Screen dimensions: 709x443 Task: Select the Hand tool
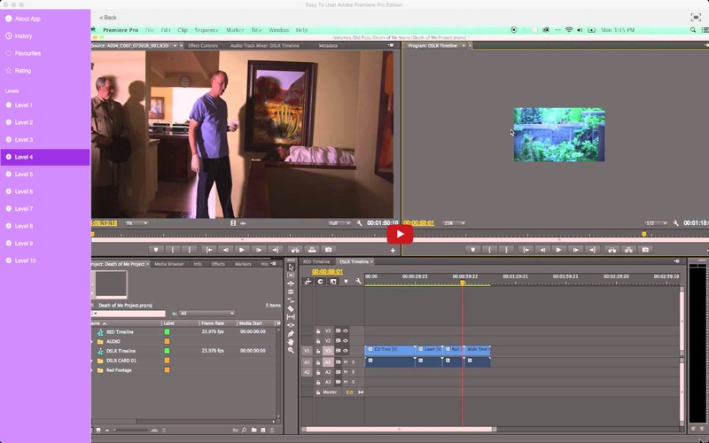pyautogui.click(x=291, y=342)
